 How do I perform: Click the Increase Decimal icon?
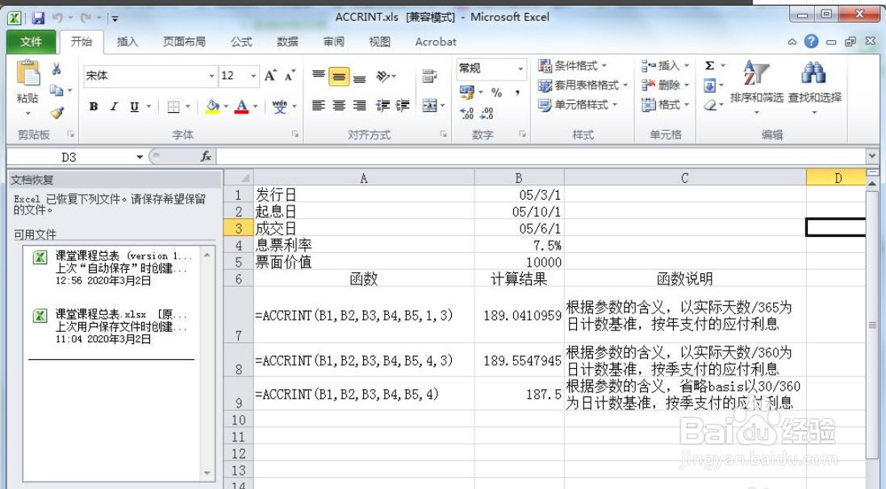tap(466, 114)
